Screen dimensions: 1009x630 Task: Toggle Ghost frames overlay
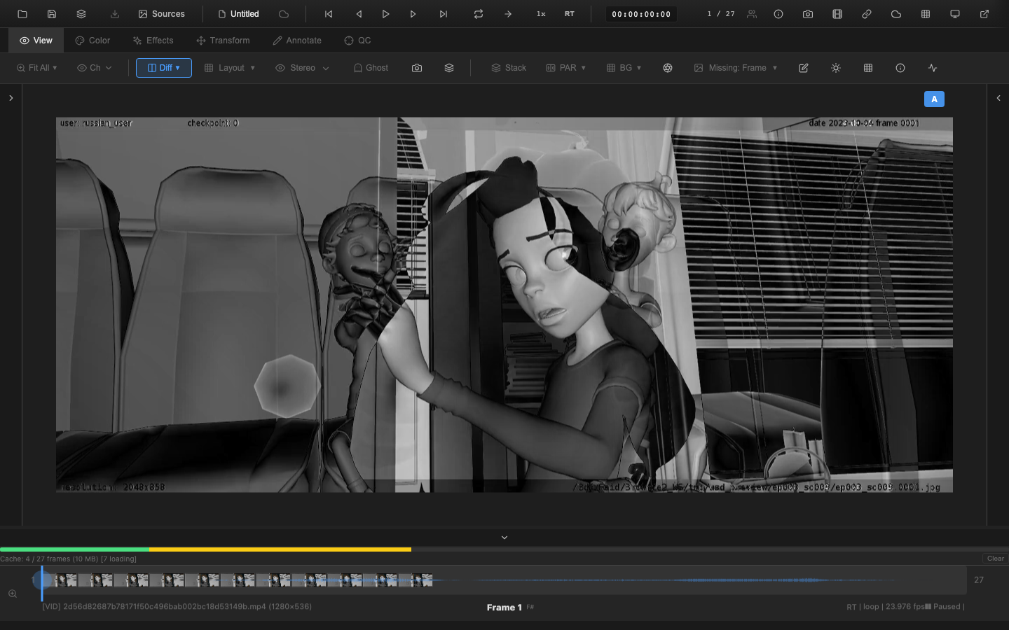click(371, 68)
